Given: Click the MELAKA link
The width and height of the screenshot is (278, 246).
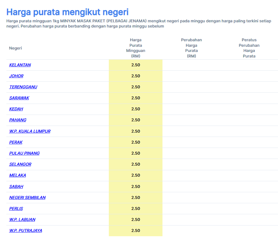Looking at the screenshot, I should point(17,175).
